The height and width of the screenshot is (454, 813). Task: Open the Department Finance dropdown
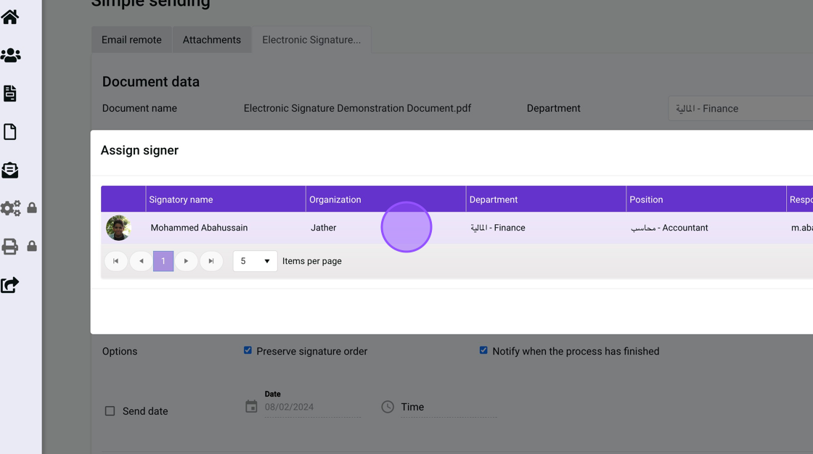click(740, 109)
